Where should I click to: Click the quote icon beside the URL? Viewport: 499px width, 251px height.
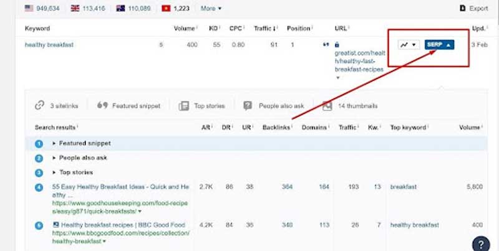pyautogui.click(x=325, y=45)
